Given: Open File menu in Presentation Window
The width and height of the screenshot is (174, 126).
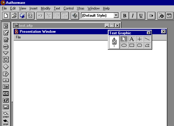Looking at the screenshot, I should (x=18, y=37).
